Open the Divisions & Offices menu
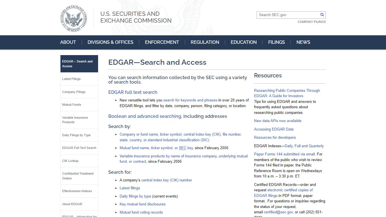Viewport: 386px width, 217px height. (110, 42)
